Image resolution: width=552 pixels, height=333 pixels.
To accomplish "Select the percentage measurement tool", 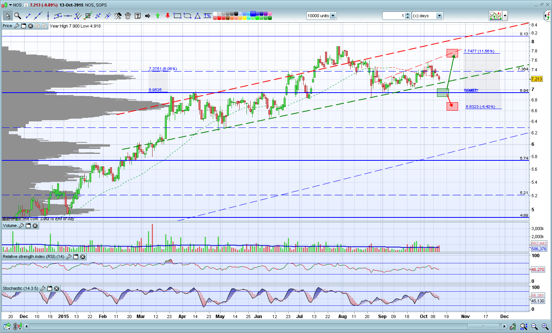I will tap(207, 16).
